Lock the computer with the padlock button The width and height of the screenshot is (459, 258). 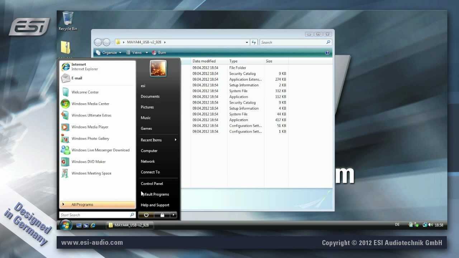click(x=162, y=215)
